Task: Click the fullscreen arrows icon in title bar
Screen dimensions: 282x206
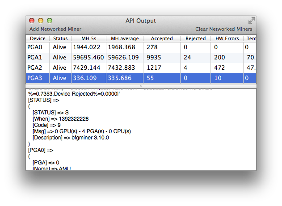Action: (251, 21)
